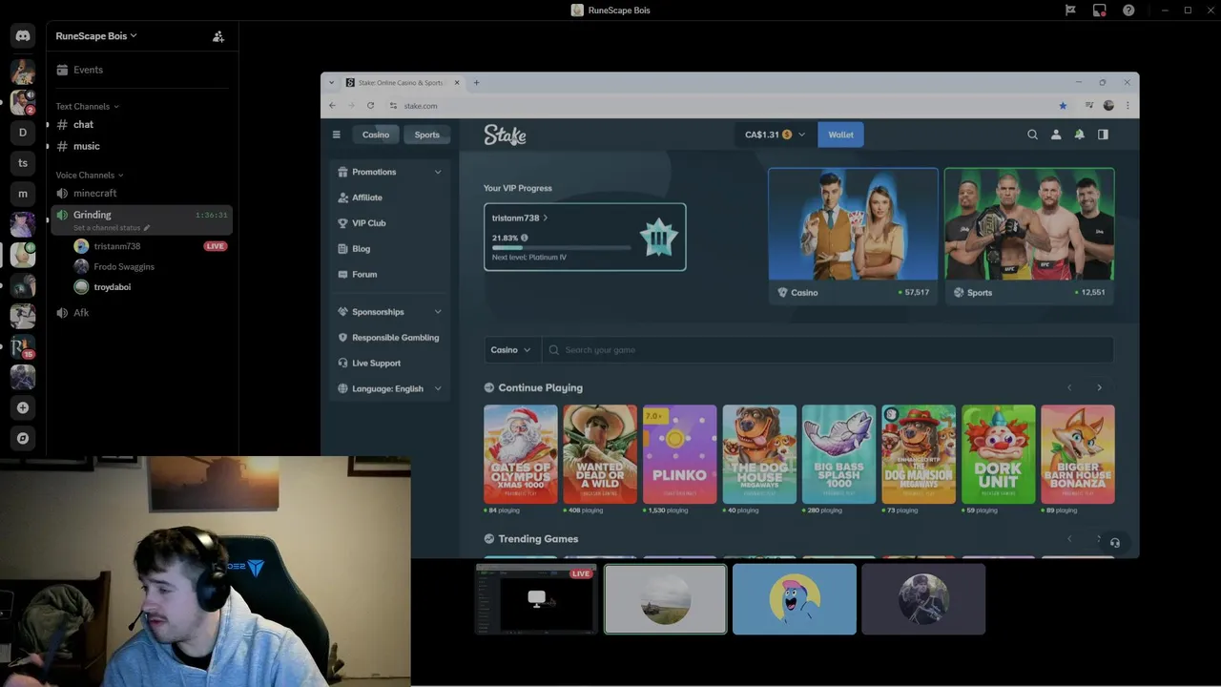Open the Sports promo card
Image resolution: width=1221 pixels, height=687 pixels.
click(1028, 236)
